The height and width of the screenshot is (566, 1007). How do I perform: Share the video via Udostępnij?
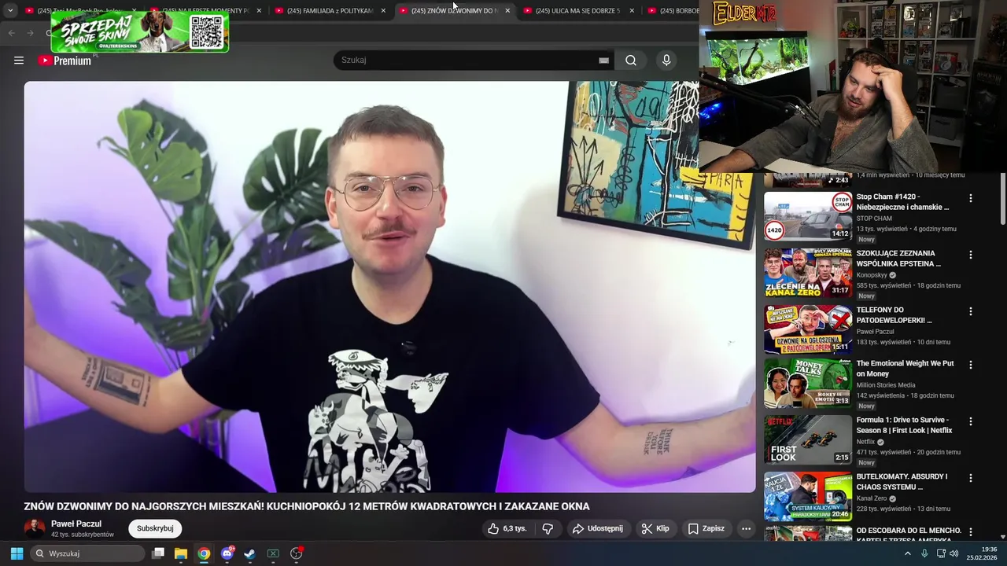597,528
